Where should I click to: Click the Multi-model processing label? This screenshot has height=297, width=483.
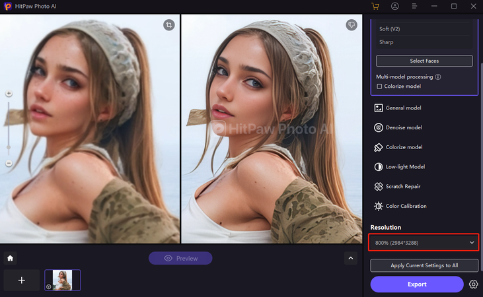coord(404,77)
